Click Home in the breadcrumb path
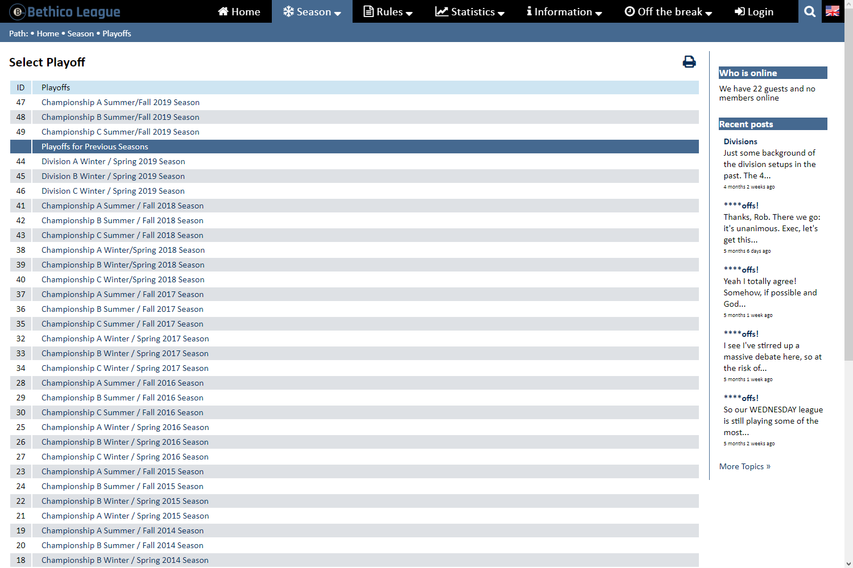Screen dimensions: 853x568 pos(48,34)
